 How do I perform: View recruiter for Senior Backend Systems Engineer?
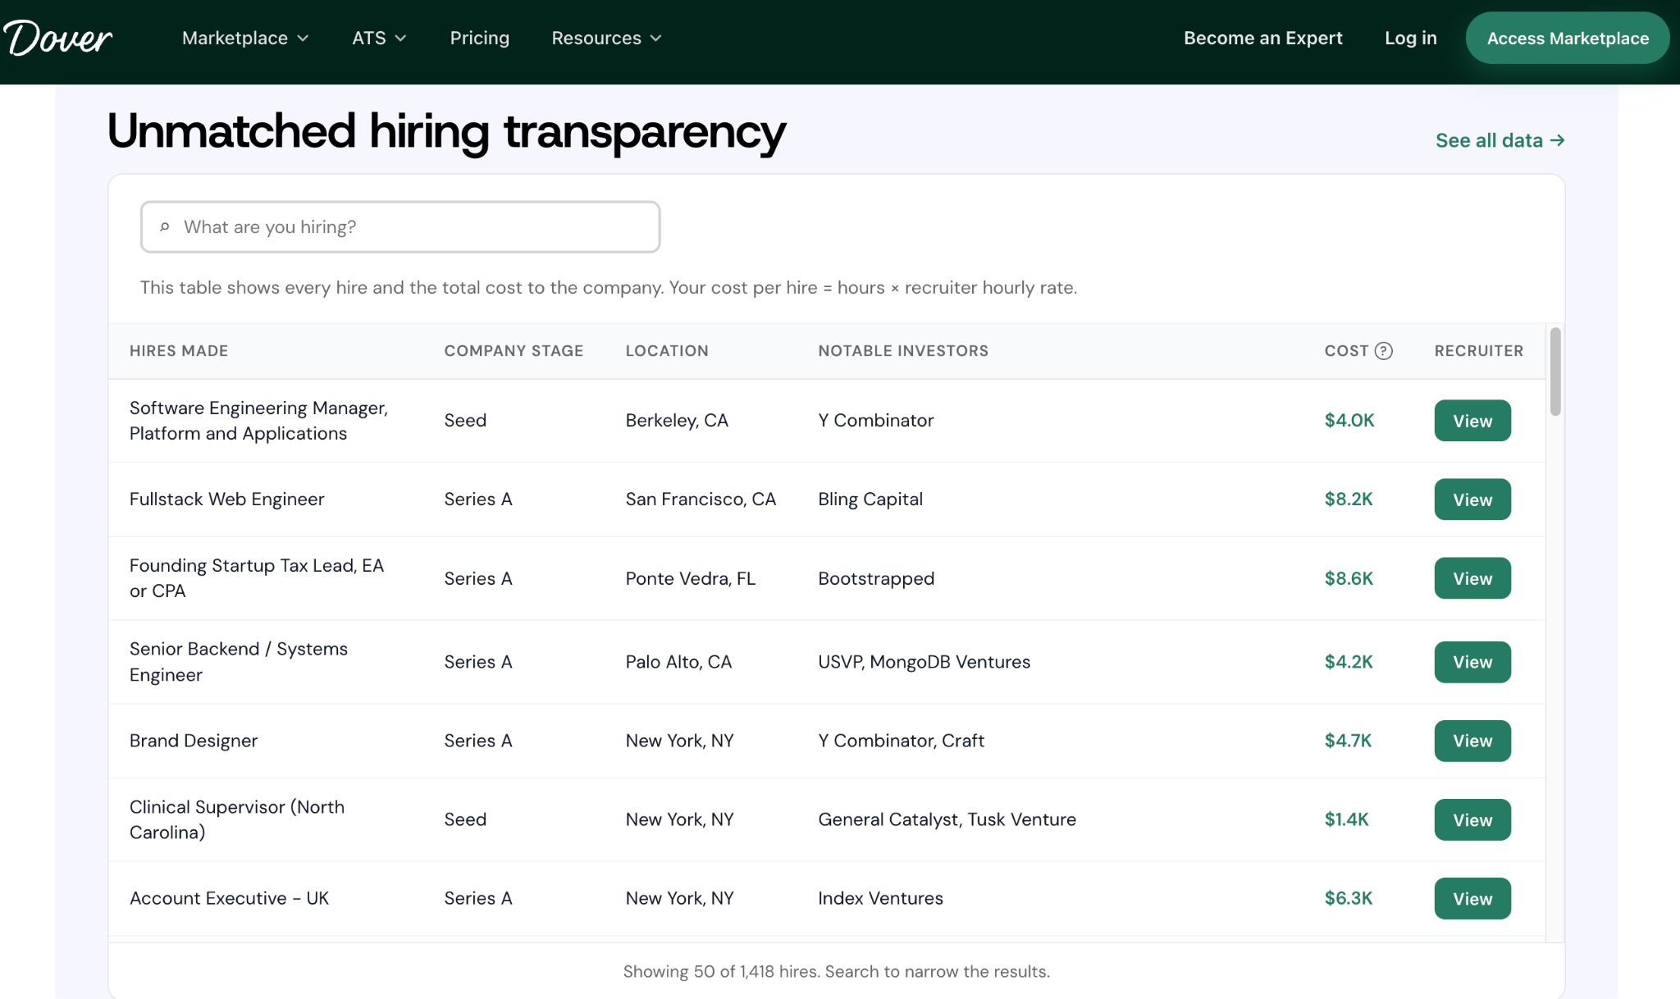pos(1472,662)
